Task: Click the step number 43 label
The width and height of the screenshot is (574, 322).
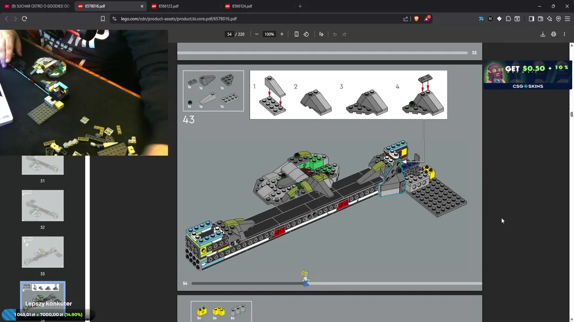Action: click(189, 120)
